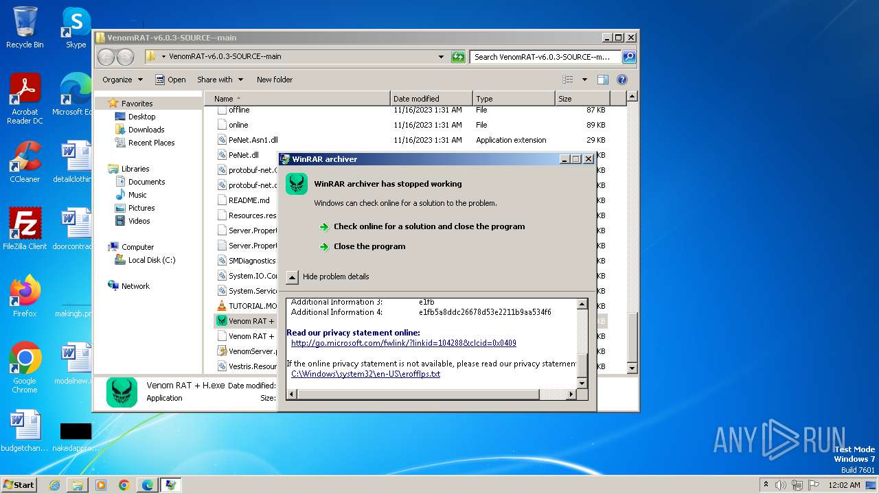Select the TUTORIAL.MO video file

tap(247, 306)
